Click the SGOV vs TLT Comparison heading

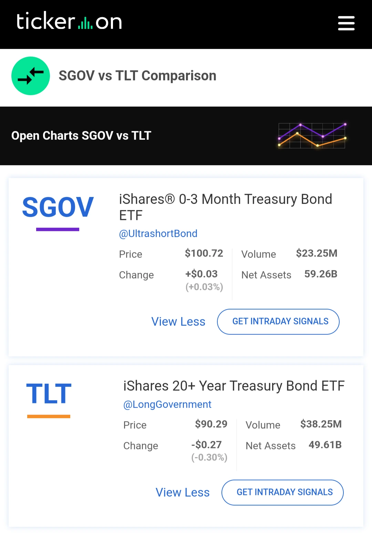(x=137, y=76)
